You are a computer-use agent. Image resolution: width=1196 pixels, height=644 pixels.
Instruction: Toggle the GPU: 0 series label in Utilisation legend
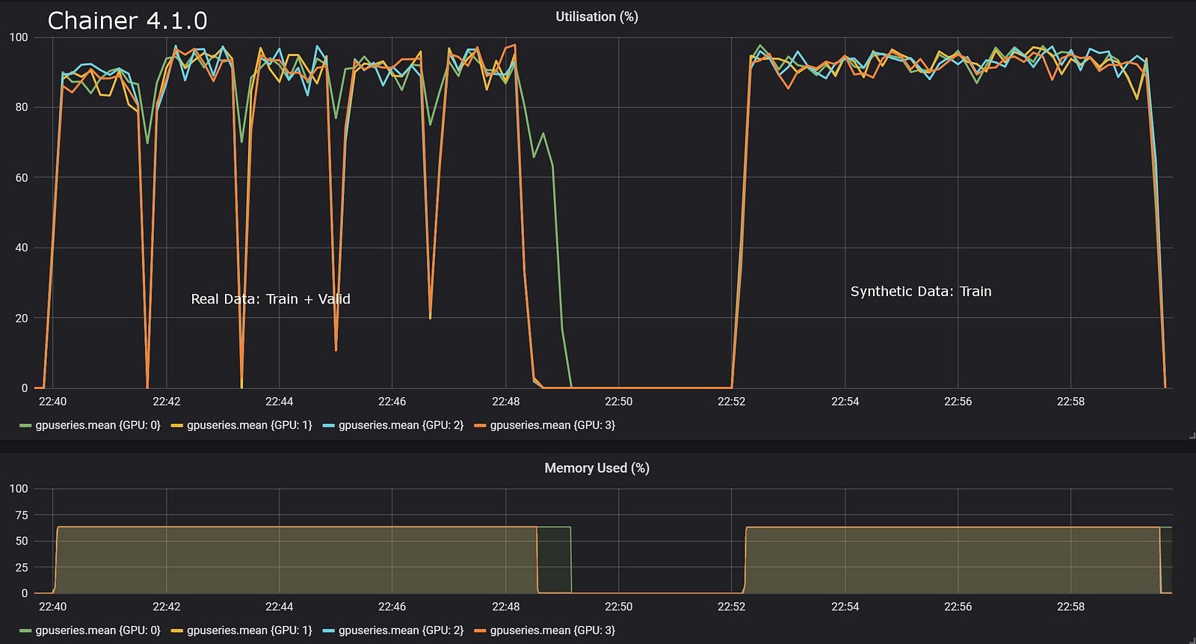click(x=98, y=425)
